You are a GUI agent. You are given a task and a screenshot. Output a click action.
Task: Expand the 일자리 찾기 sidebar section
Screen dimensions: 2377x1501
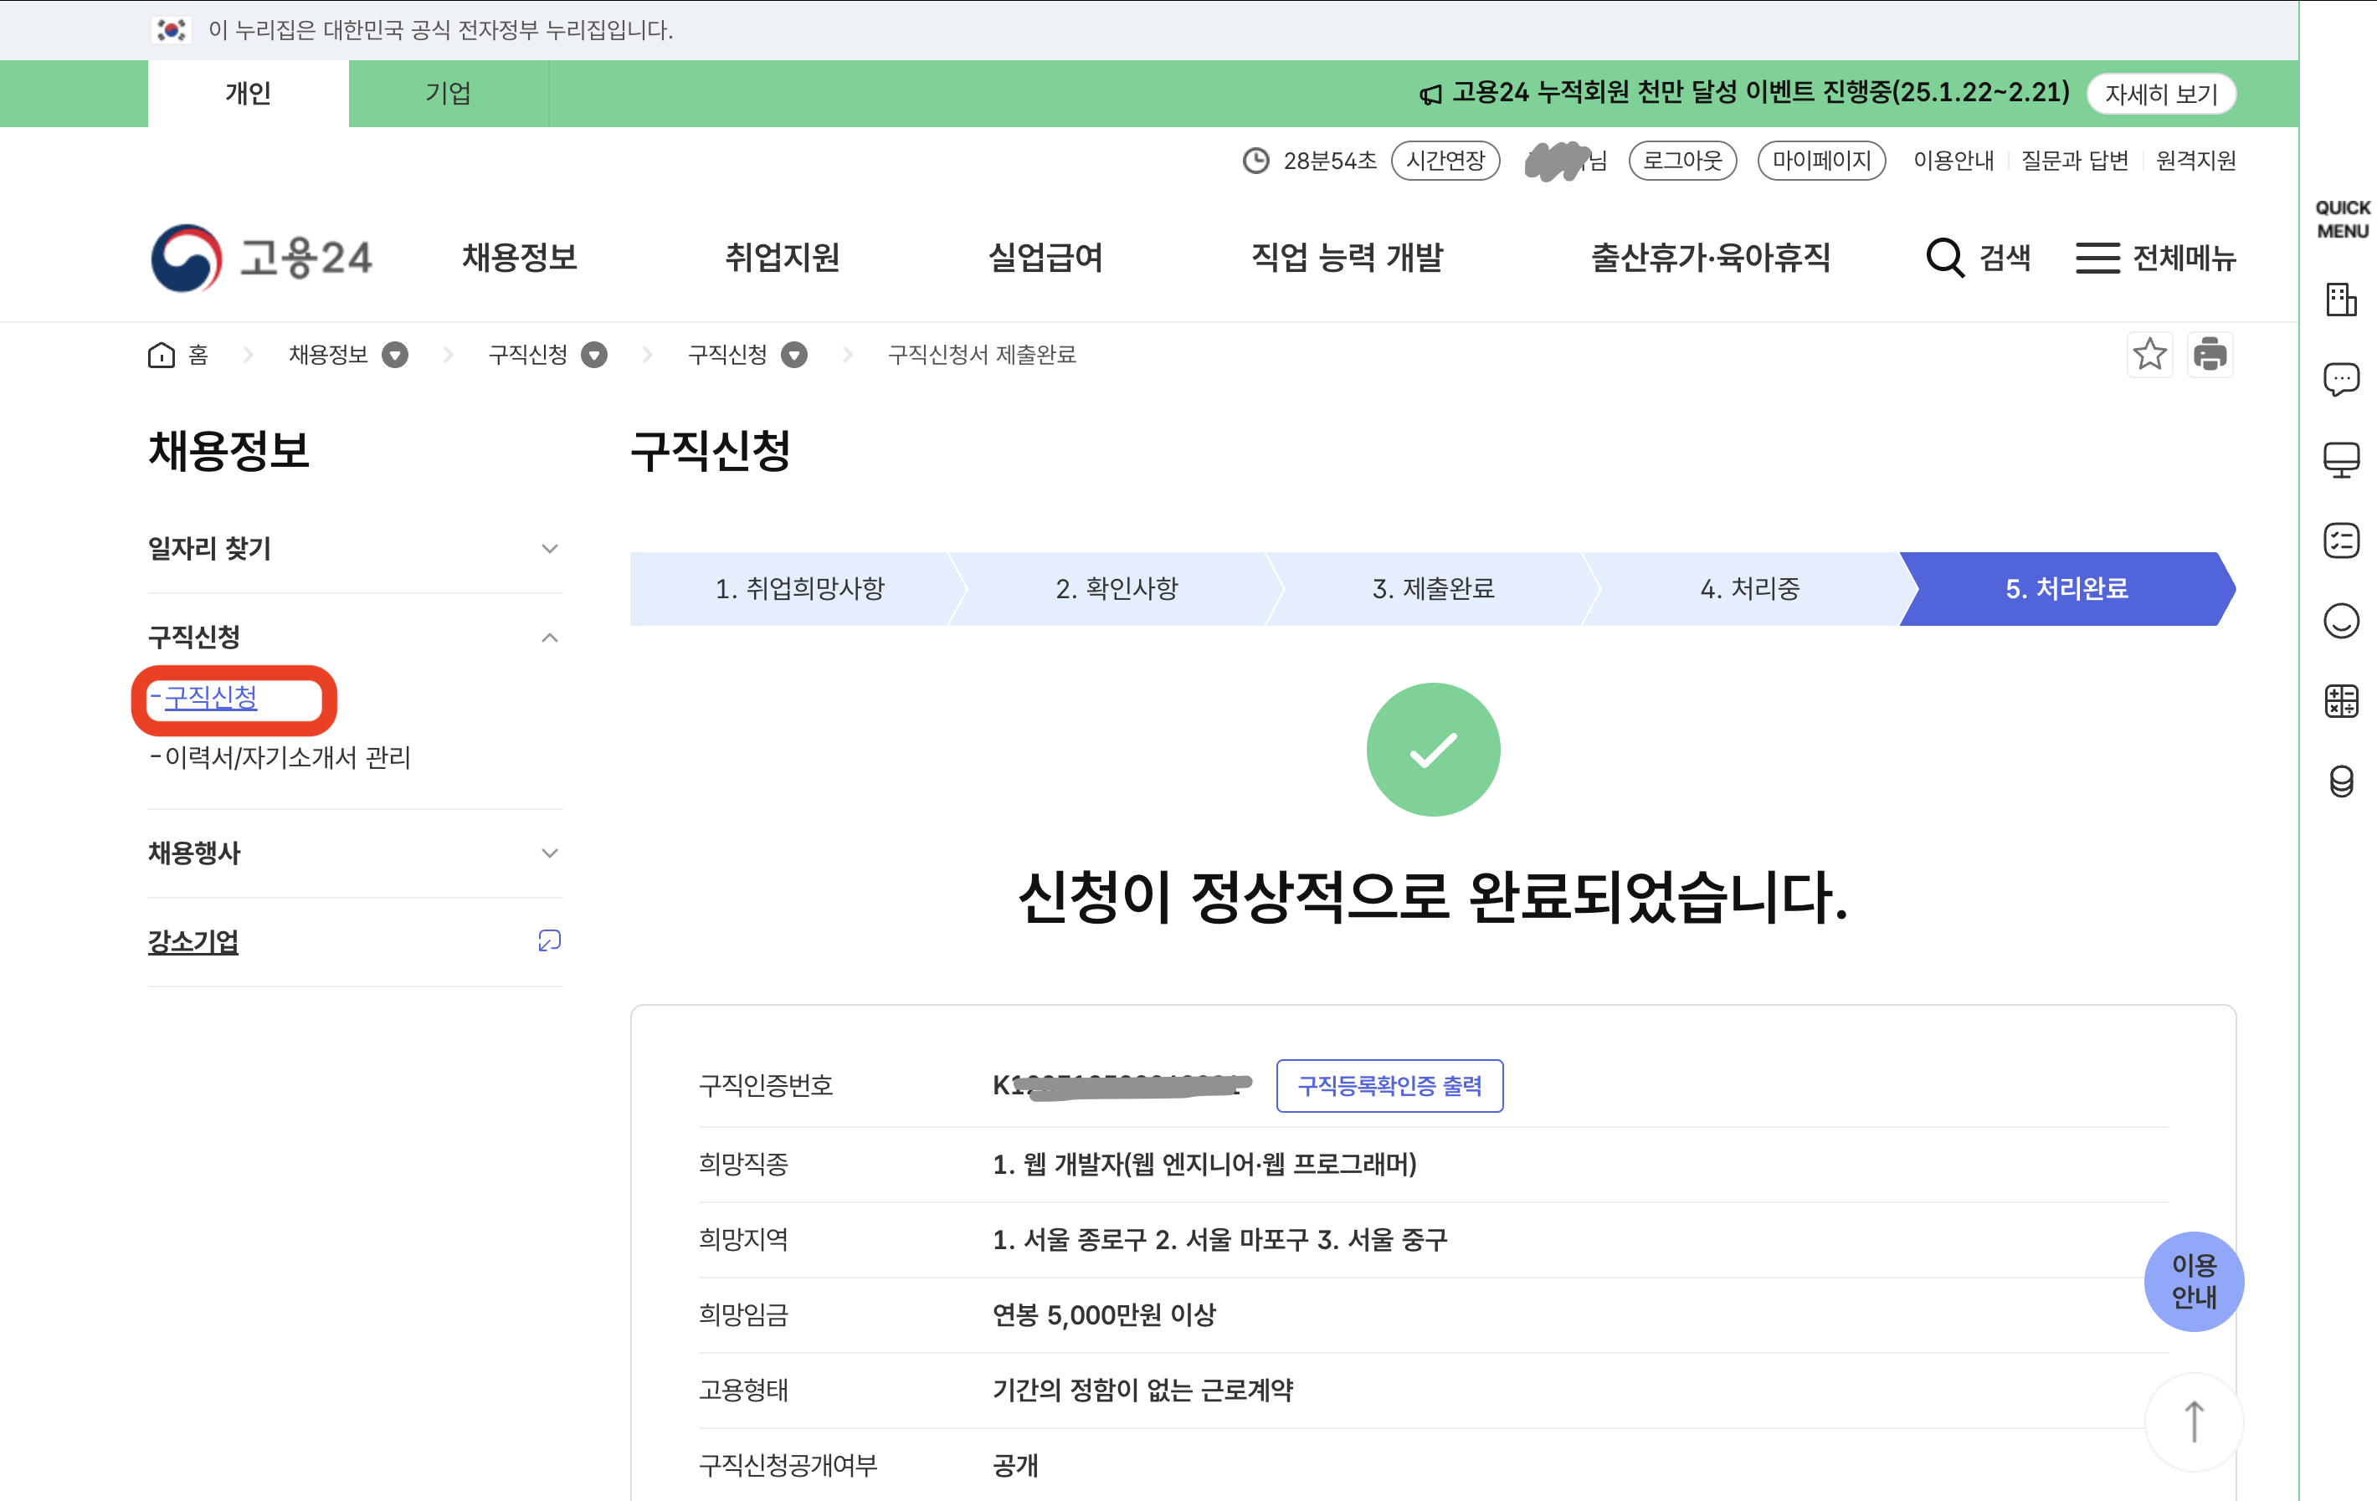(550, 549)
